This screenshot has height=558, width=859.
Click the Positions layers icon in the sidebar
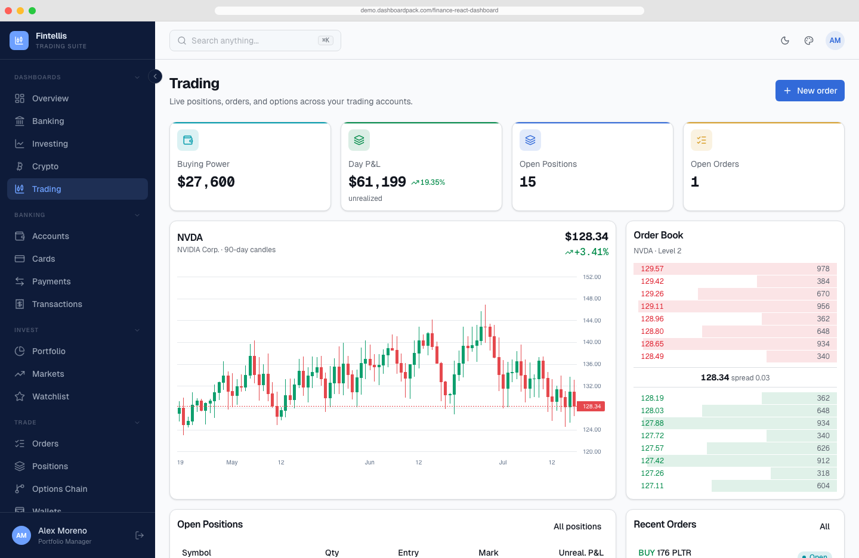(20, 466)
